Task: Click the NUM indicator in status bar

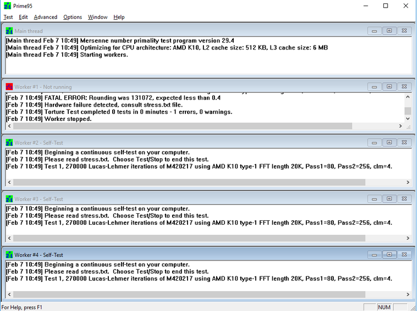Action: [x=384, y=307]
